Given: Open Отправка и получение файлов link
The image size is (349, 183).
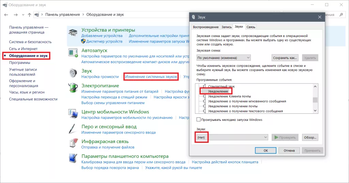Looking at the screenshot, I should (x=108, y=147).
